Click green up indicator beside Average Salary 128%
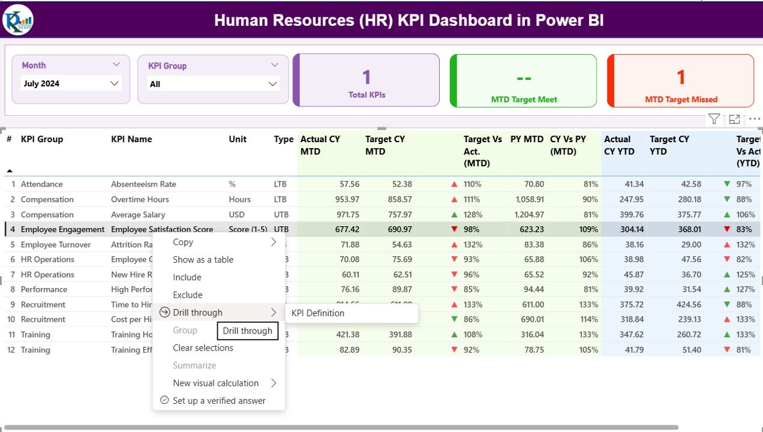Image resolution: width=763 pixels, height=432 pixels. pyautogui.click(x=454, y=214)
